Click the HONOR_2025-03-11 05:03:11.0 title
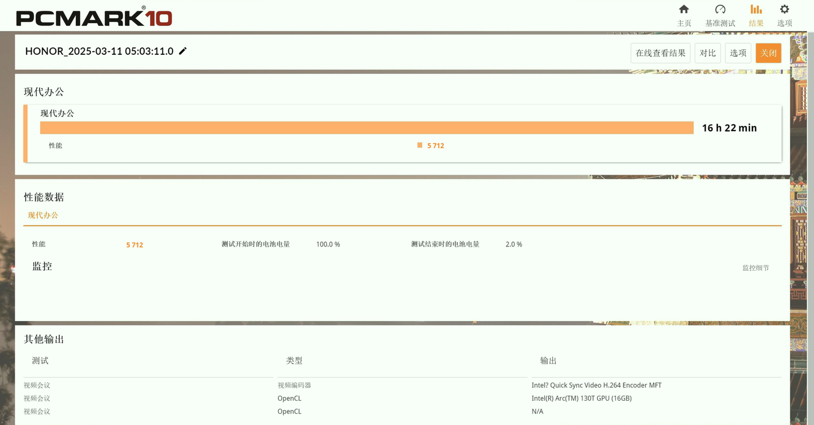814x425 pixels. coord(99,51)
